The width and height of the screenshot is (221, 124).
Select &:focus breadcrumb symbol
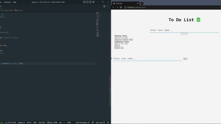pyautogui.click(x=19, y=10)
